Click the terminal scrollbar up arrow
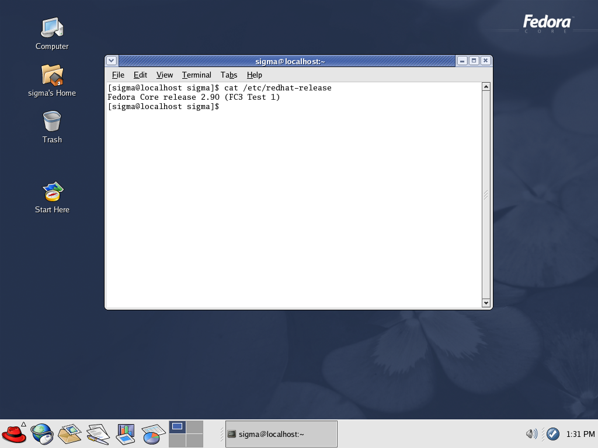The height and width of the screenshot is (448, 598). click(x=486, y=87)
